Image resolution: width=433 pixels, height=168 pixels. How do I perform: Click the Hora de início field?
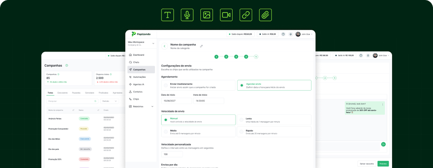[208, 101]
